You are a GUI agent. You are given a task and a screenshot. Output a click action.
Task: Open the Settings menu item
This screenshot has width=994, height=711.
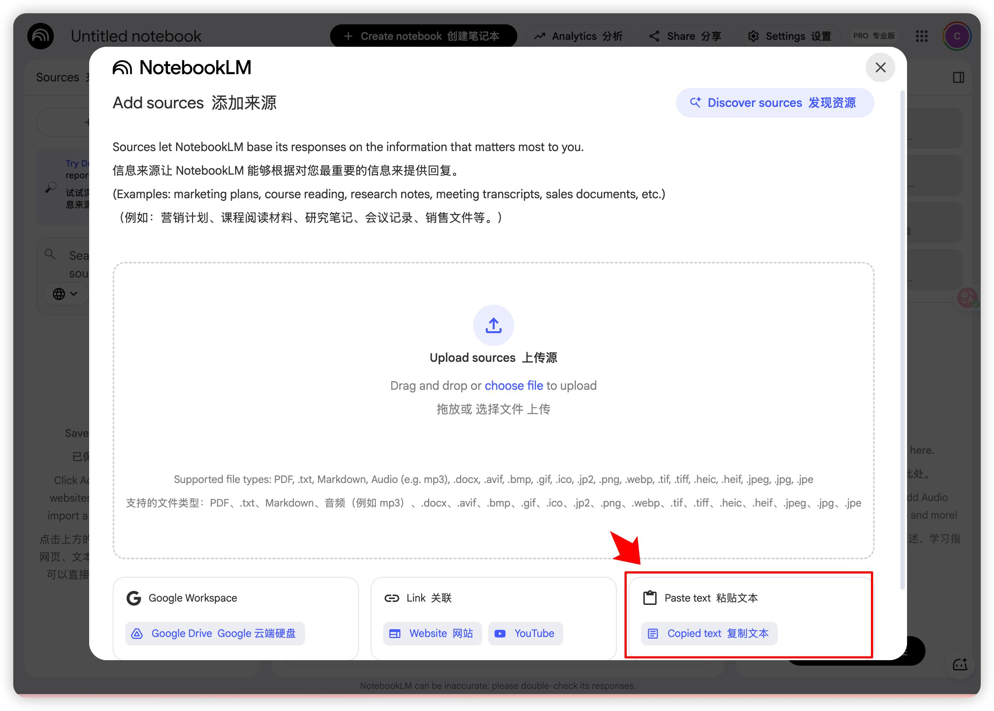(790, 36)
